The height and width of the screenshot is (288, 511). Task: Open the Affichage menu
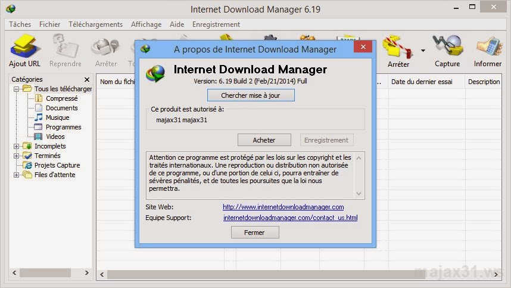(x=146, y=24)
